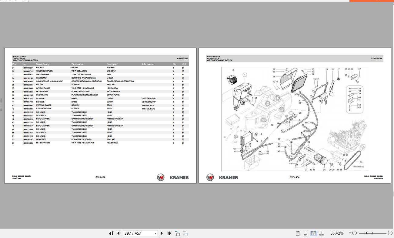Click the air conditioning exploded diagram

(x=294, y=119)
